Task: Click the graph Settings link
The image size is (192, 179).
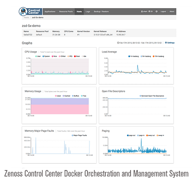Action: 170,43
